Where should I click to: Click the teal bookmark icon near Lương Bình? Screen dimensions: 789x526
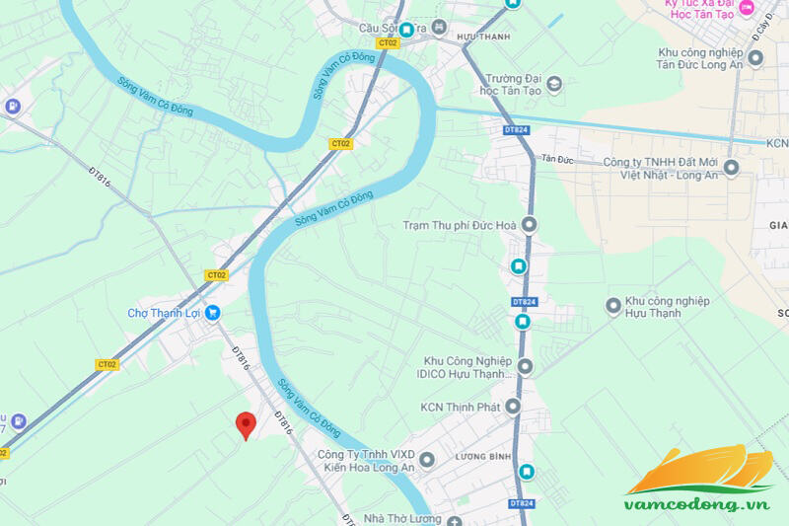pyautogui.click(x=527, y=472)
